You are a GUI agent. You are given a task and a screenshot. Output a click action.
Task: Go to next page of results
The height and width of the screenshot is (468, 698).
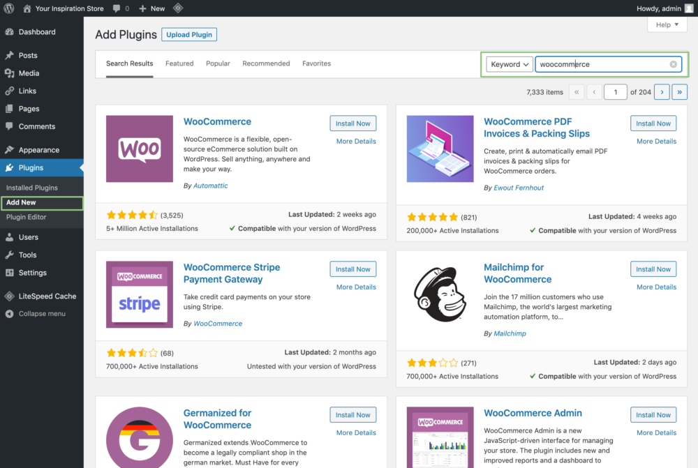[x=662, y=92]
